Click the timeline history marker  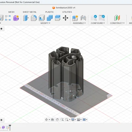(10, 128)
